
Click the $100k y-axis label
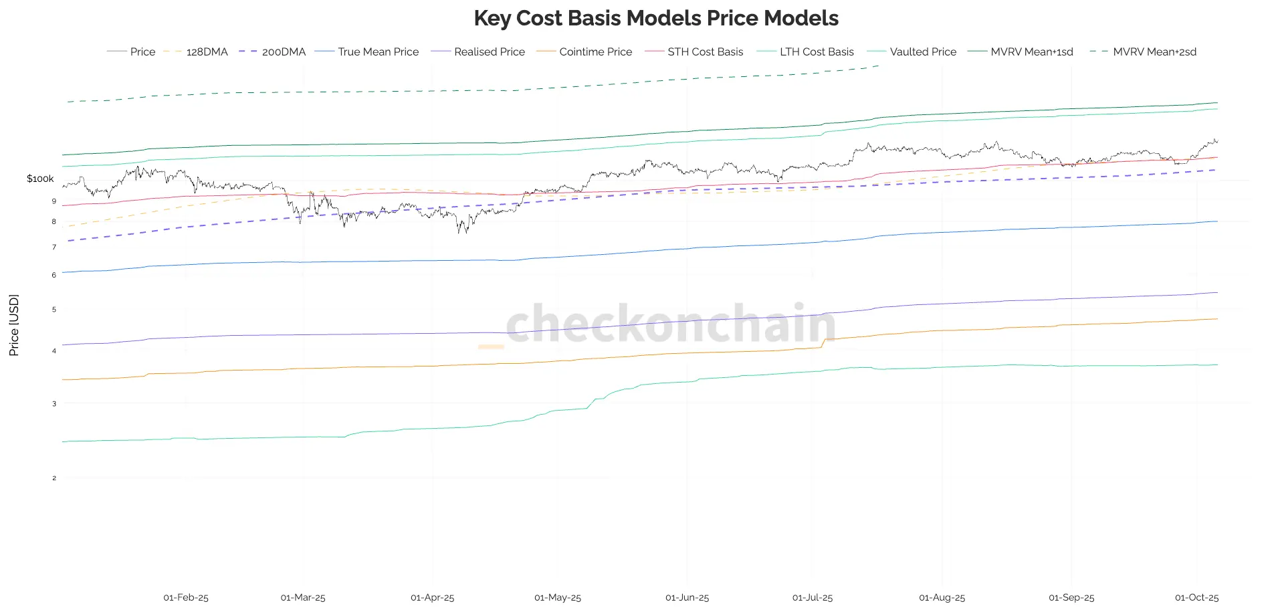coord(40,179)
